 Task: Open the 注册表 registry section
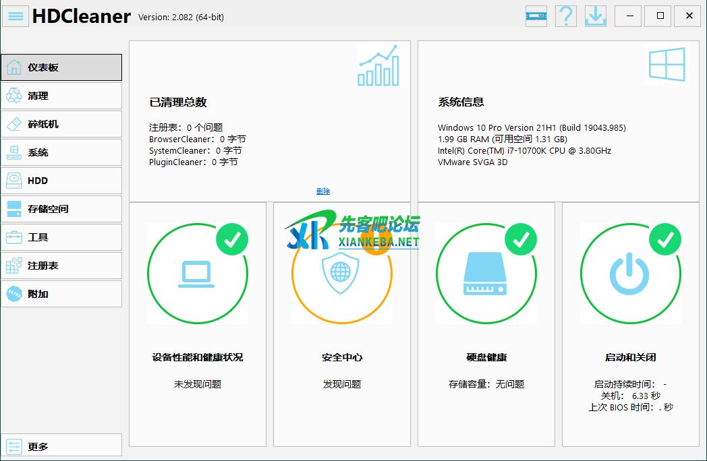61,266
